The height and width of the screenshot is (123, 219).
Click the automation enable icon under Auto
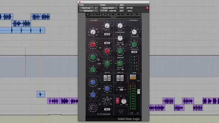click(121, 8)
